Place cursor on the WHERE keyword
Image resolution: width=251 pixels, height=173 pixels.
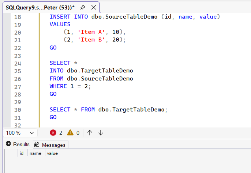(x=58, y=86)
